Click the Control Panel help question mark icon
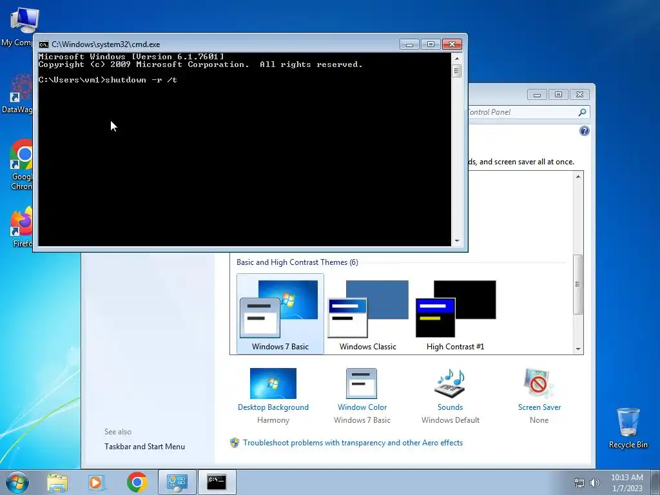 click(x=584, y=131)
